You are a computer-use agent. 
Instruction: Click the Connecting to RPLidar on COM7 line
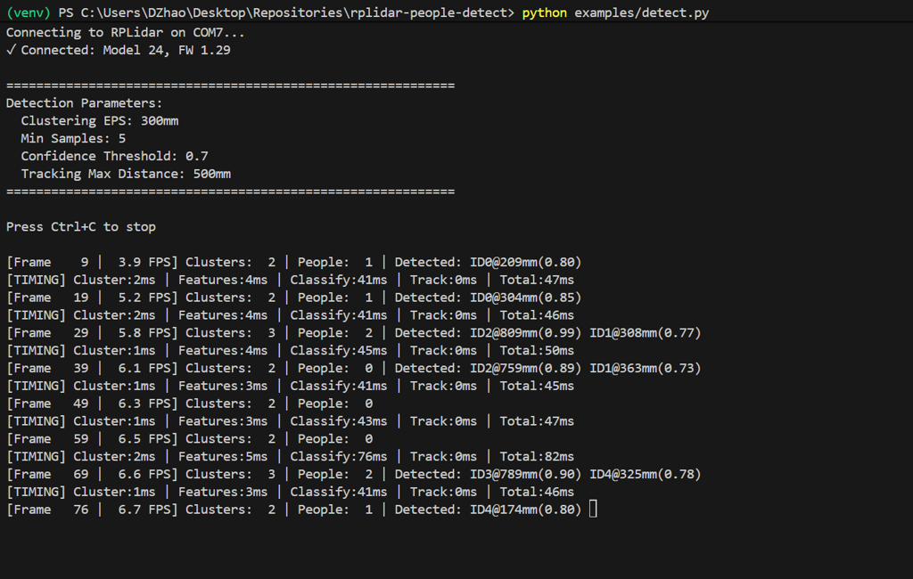125,32
